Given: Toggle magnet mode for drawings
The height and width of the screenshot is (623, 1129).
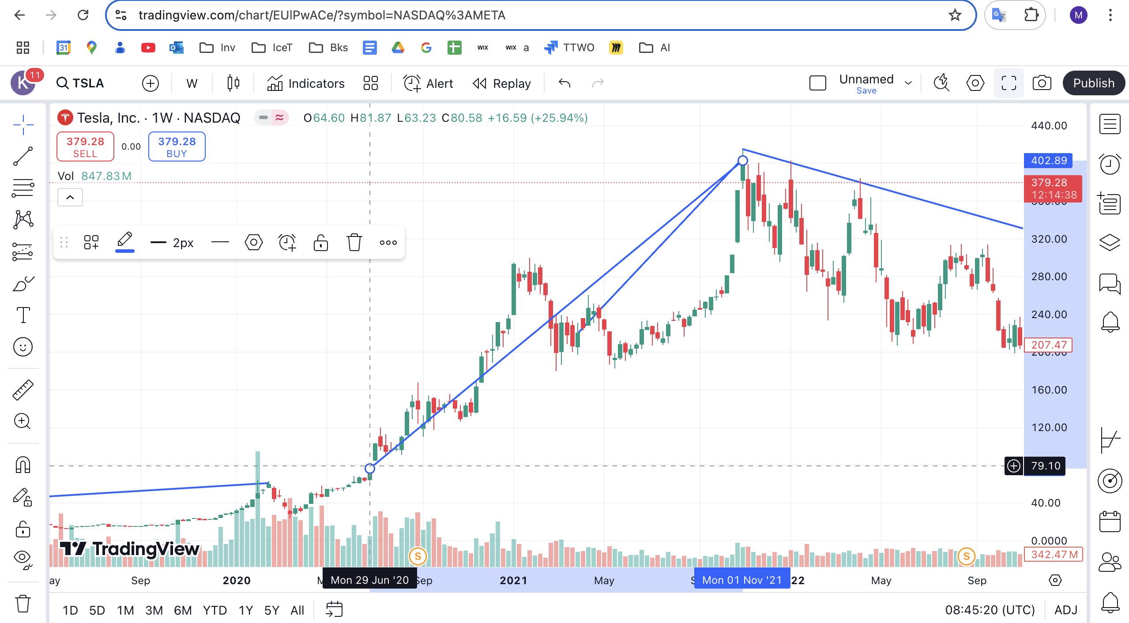Looking at the screenshot, I should click(23, 465).
